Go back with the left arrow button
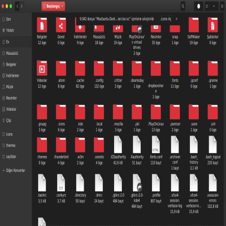Viewport: 226px width, 226px height. click(17, 6)
